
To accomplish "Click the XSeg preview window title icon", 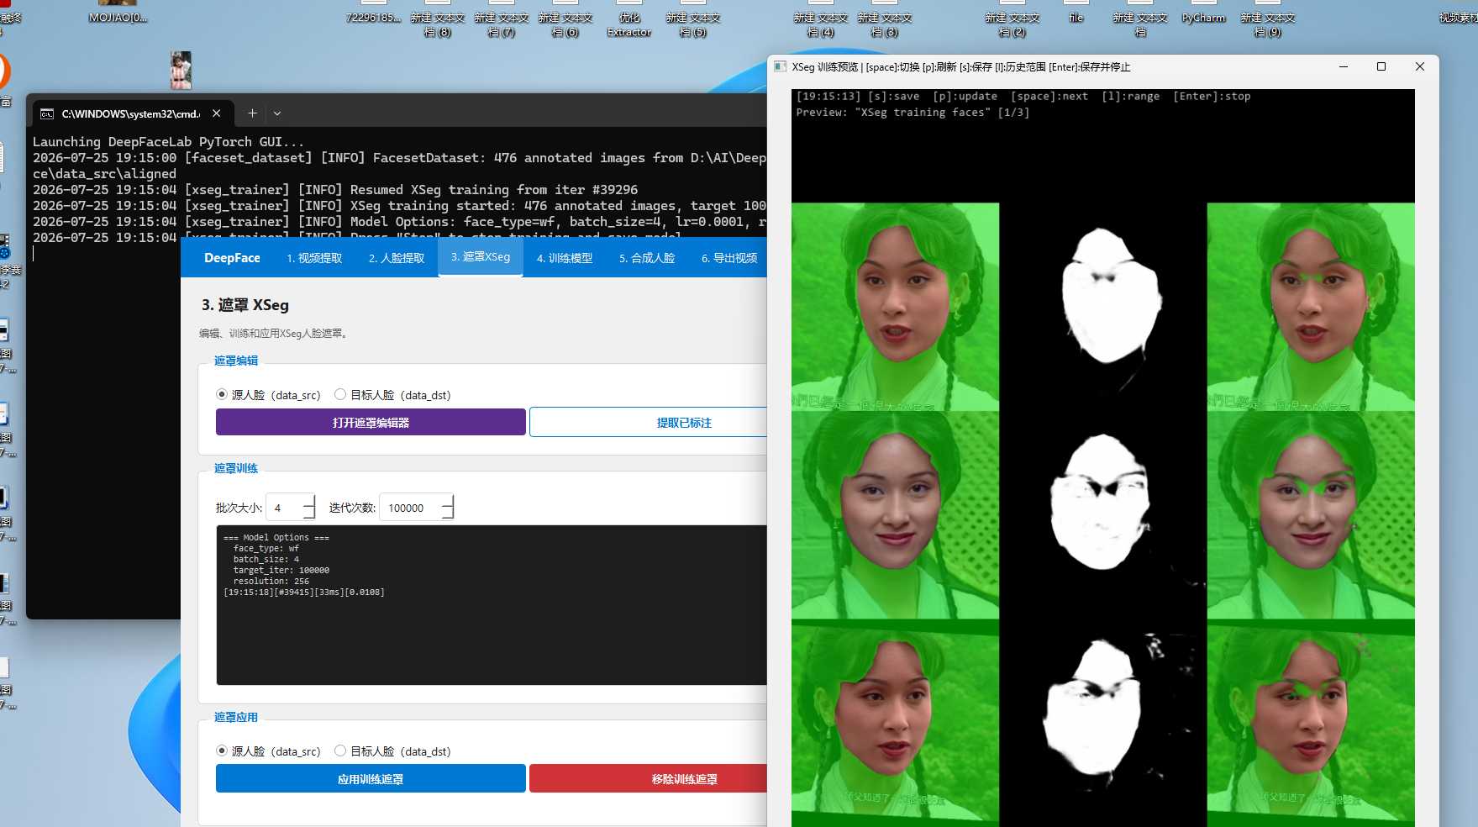I will 780,66.
